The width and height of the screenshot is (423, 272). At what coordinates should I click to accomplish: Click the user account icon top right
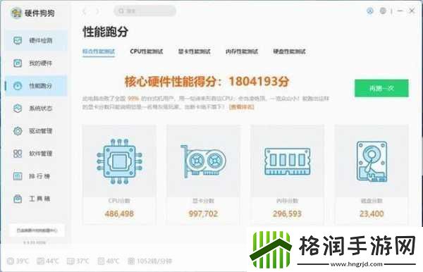click(x=370, y=11)
